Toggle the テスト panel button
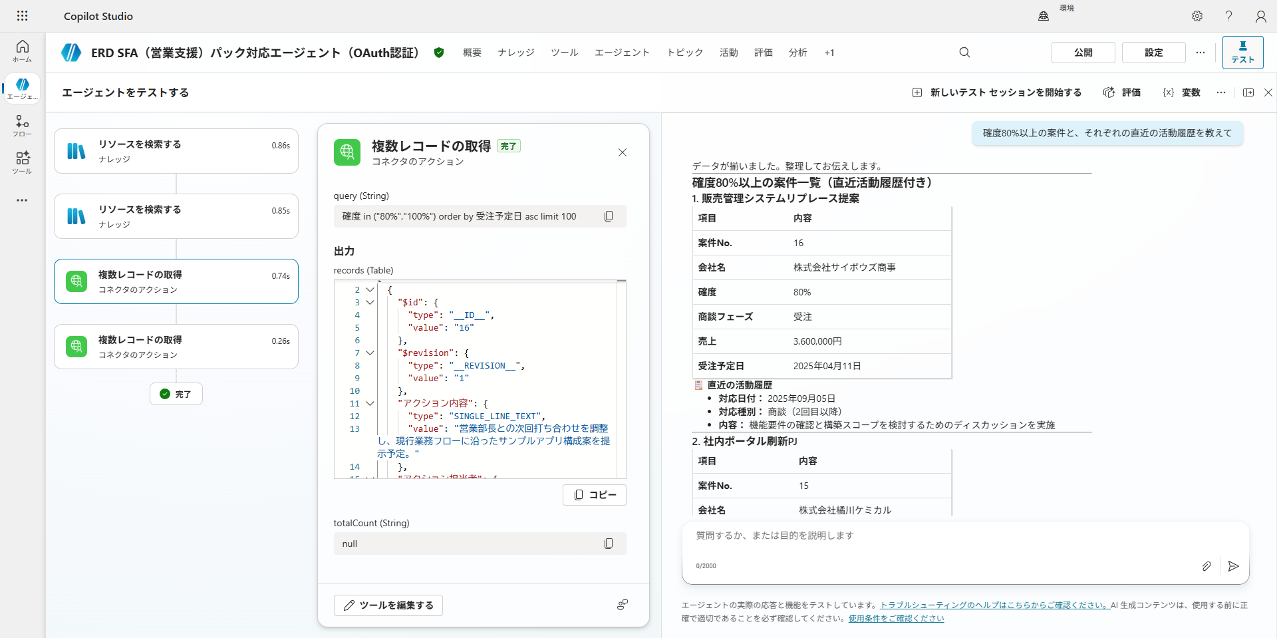Viewport: 1277px width, 638px height. [x=1242, y=53]
